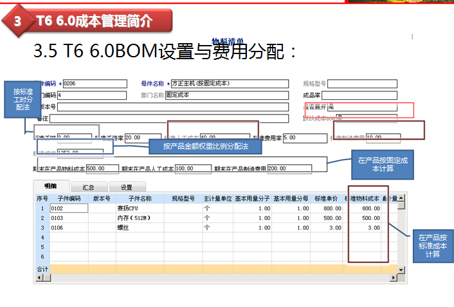Click the 备注 input field
The image size is (454, 307).
(169, 118)
